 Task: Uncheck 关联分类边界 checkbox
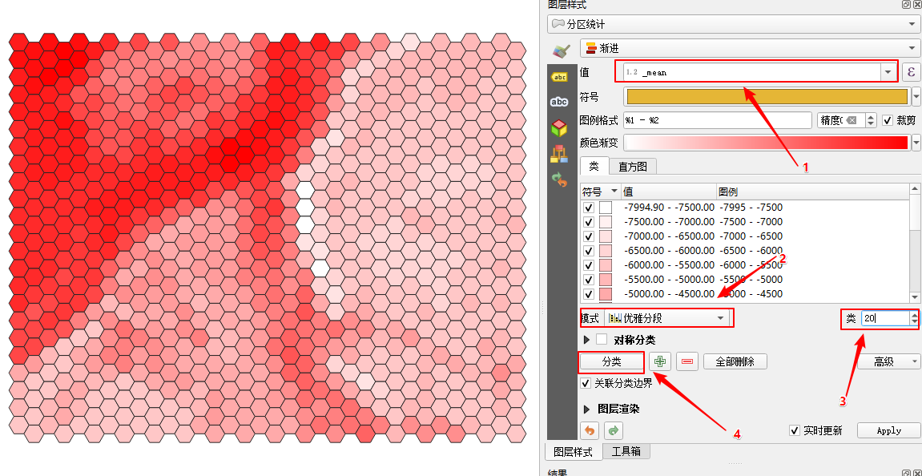click(586, 383)
